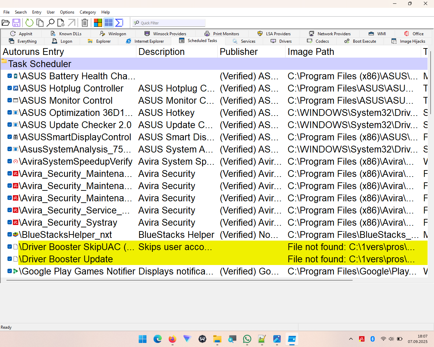Image resolution: width=434 pixels, height=347 pixels.
Task: Launch Microsoft Edge from the taskbar
Action: [x=157, y=339]
